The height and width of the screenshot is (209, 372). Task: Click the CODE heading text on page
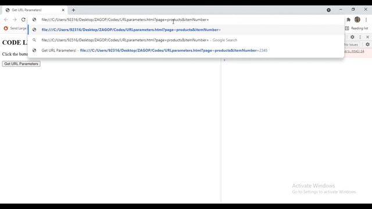point(15,42)
